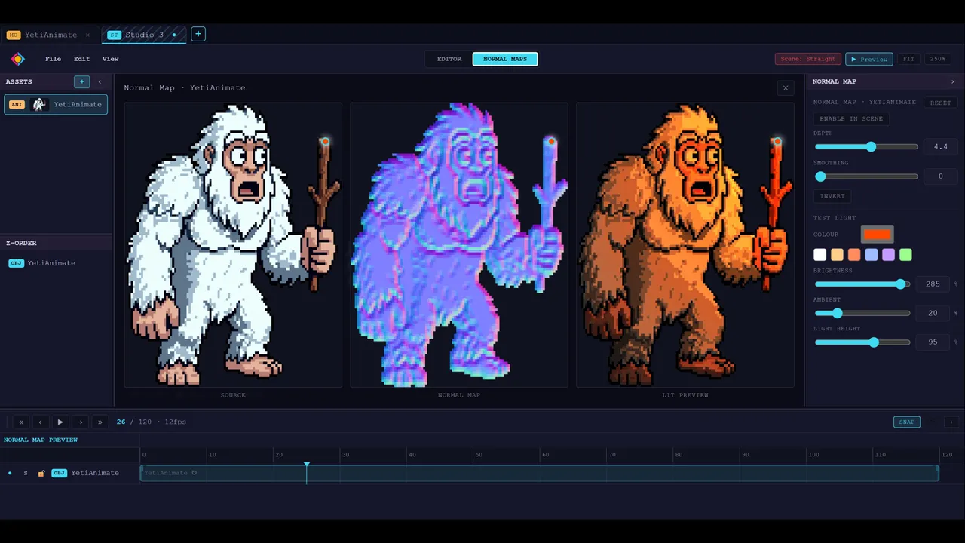Adjust the Smoothing slider
The width and height of the screenshot is (965, 543).
(x=866, y=176)
